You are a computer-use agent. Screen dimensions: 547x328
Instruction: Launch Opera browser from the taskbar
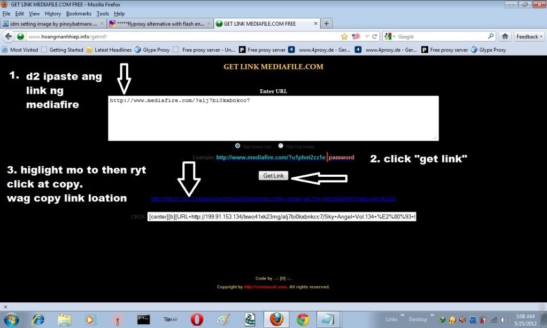point(197,319)
